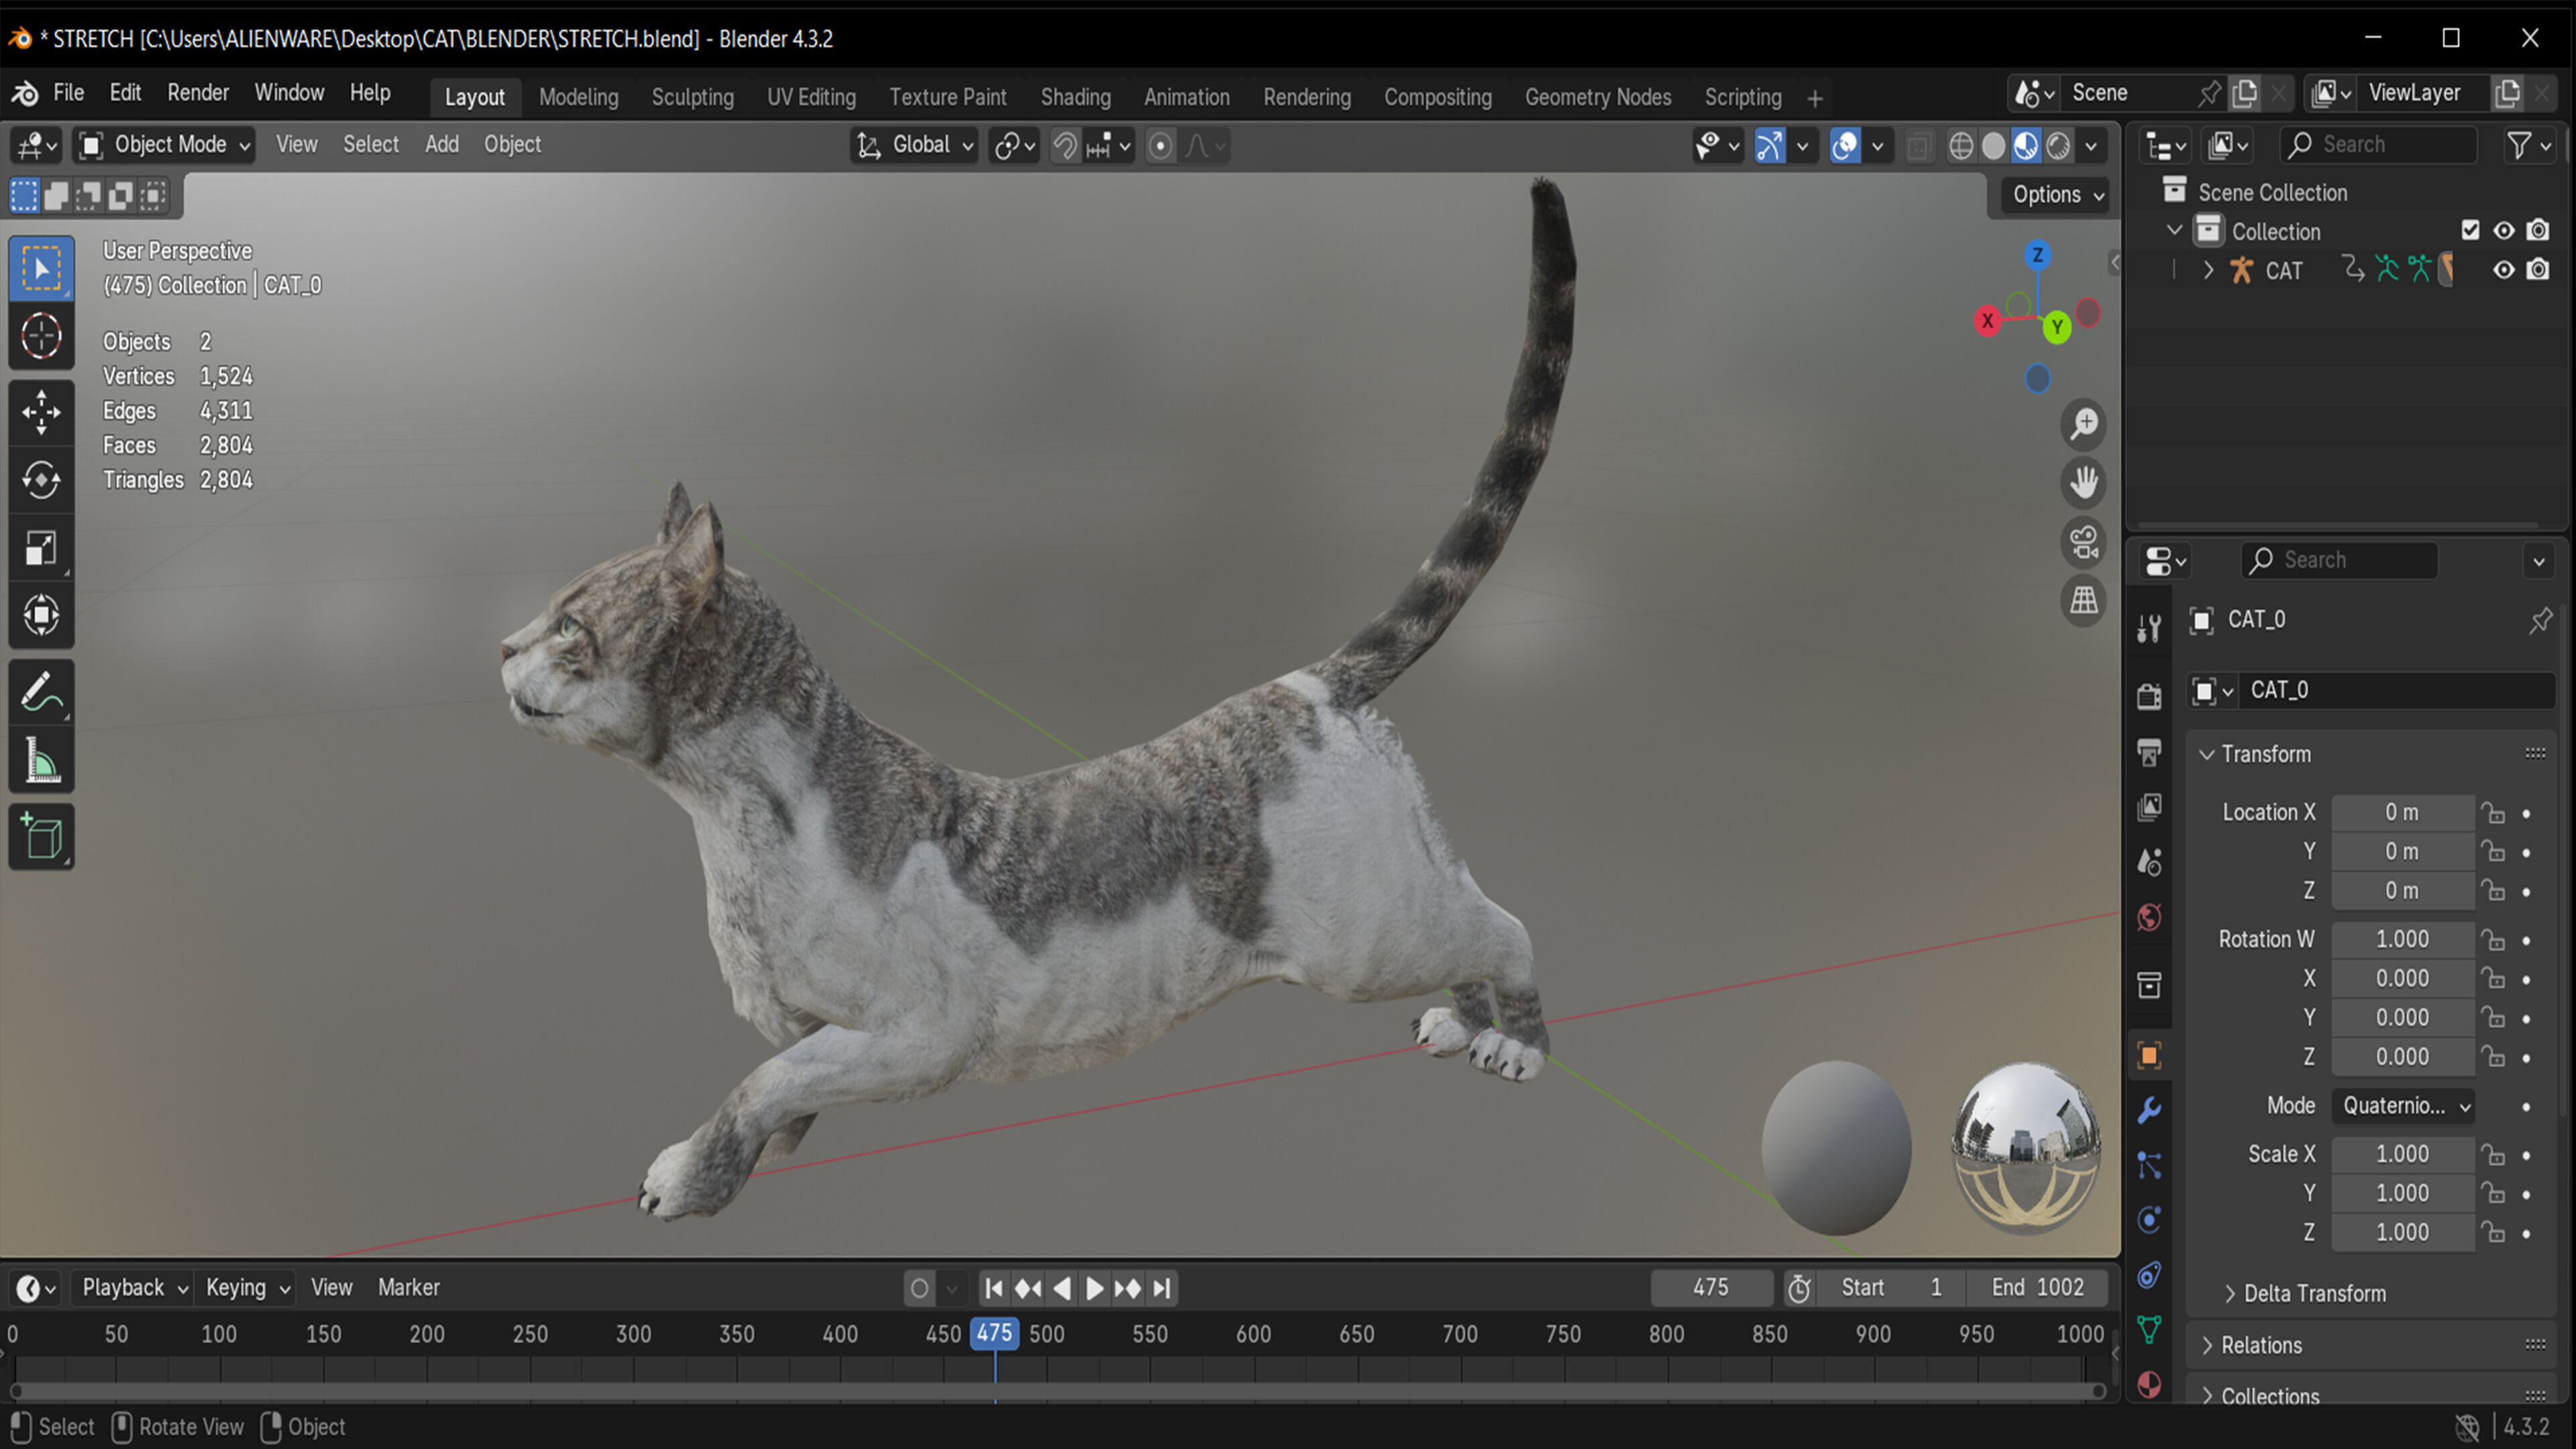Switch to the Sculpting workspace tab

[x=693, y=97]
